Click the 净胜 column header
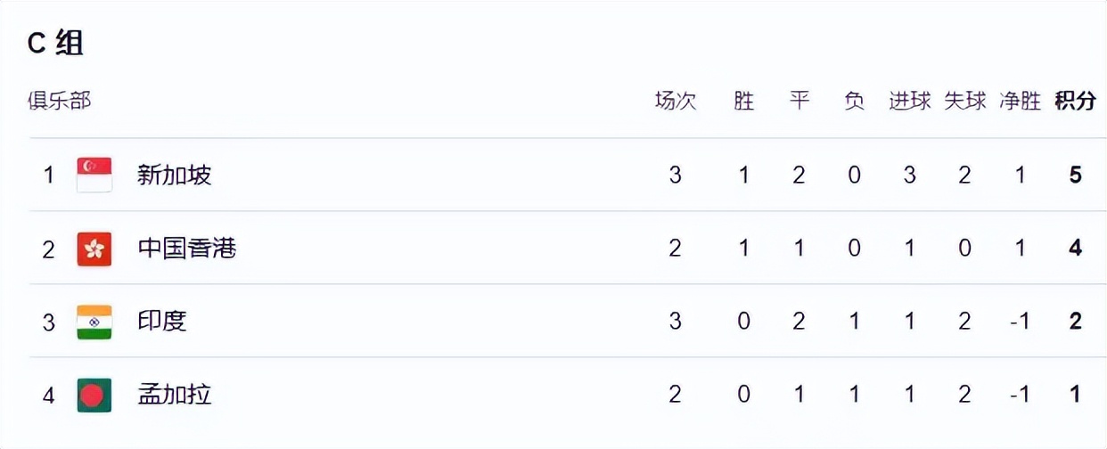The height and width of the screenshot is (449, 1107). pyautogui.click(x=1020, y=101)
